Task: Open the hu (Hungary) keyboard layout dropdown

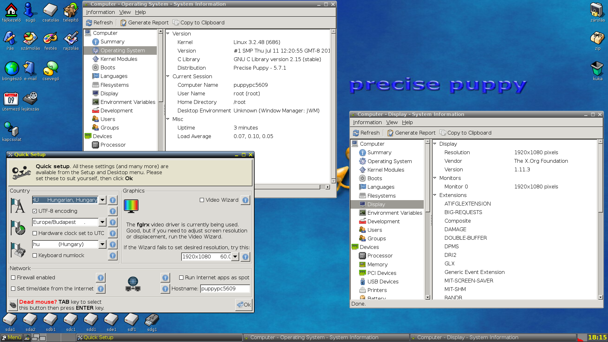Action: (102, 244)
